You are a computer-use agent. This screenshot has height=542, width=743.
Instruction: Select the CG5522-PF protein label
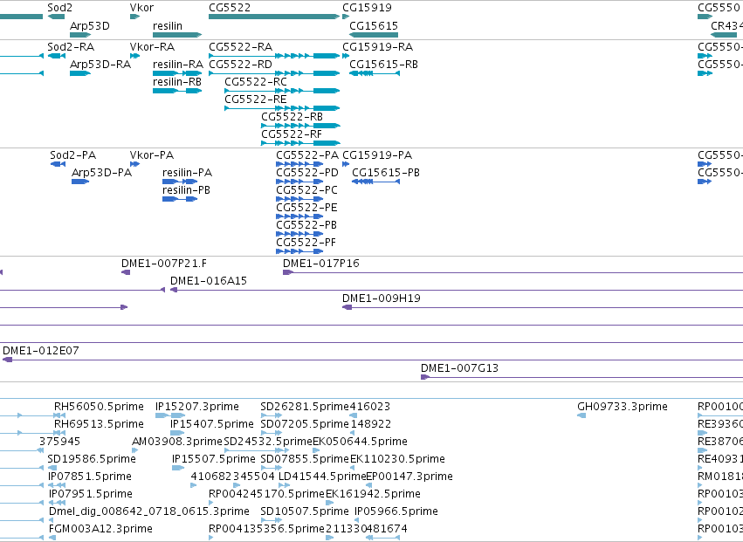[x=306, y=243]
